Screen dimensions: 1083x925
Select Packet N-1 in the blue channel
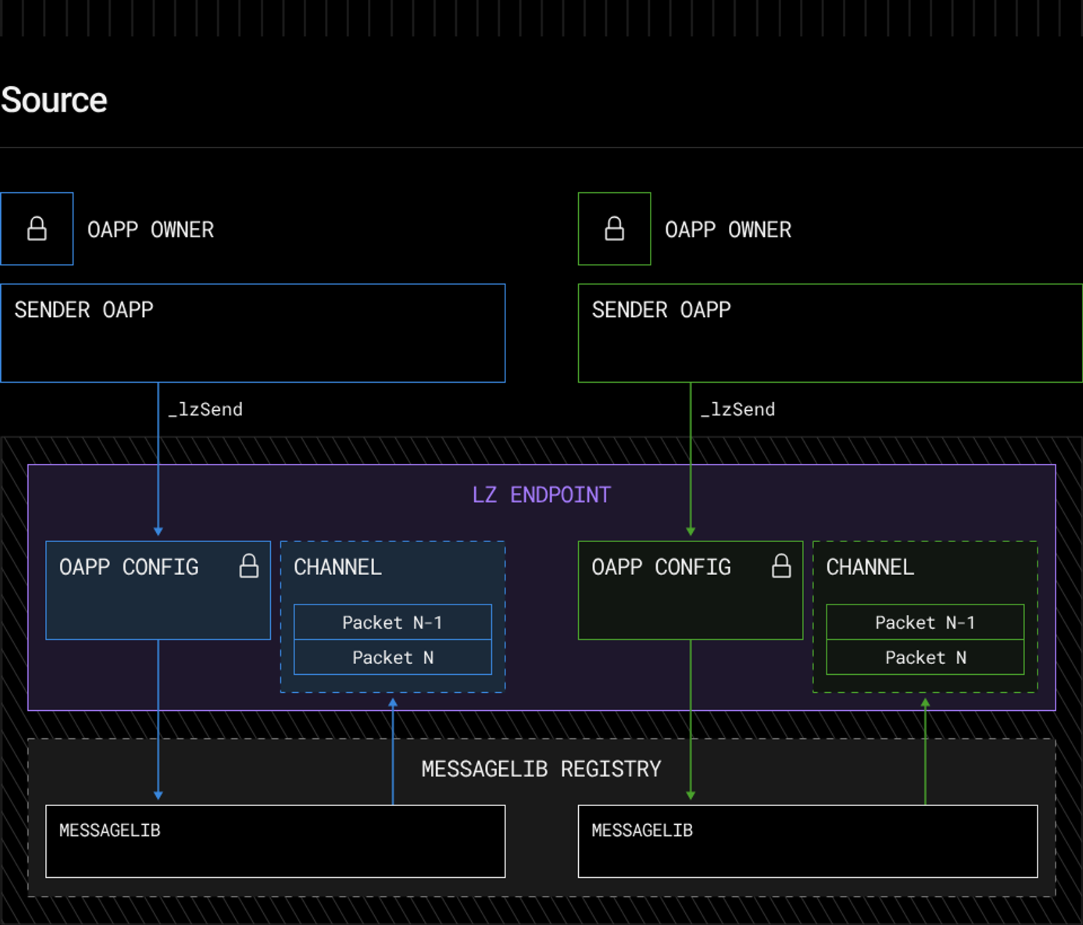tap(392, 622)
